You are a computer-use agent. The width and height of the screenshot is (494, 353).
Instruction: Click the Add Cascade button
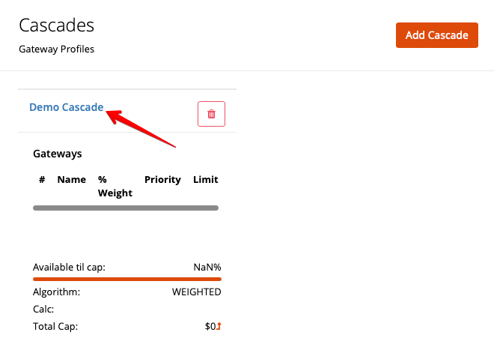click(x=436, y=35)
